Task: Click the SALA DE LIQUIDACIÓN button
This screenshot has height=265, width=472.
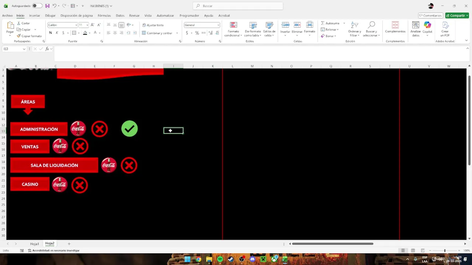Action: pos(54,165)
